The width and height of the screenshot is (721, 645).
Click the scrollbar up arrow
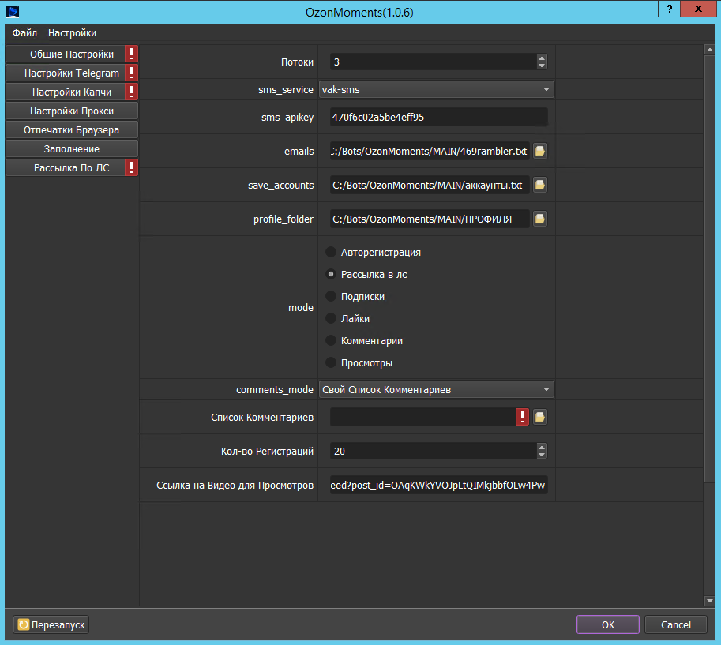[x=709, y=50]
